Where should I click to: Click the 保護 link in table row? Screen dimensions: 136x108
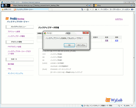click(107, 40)
